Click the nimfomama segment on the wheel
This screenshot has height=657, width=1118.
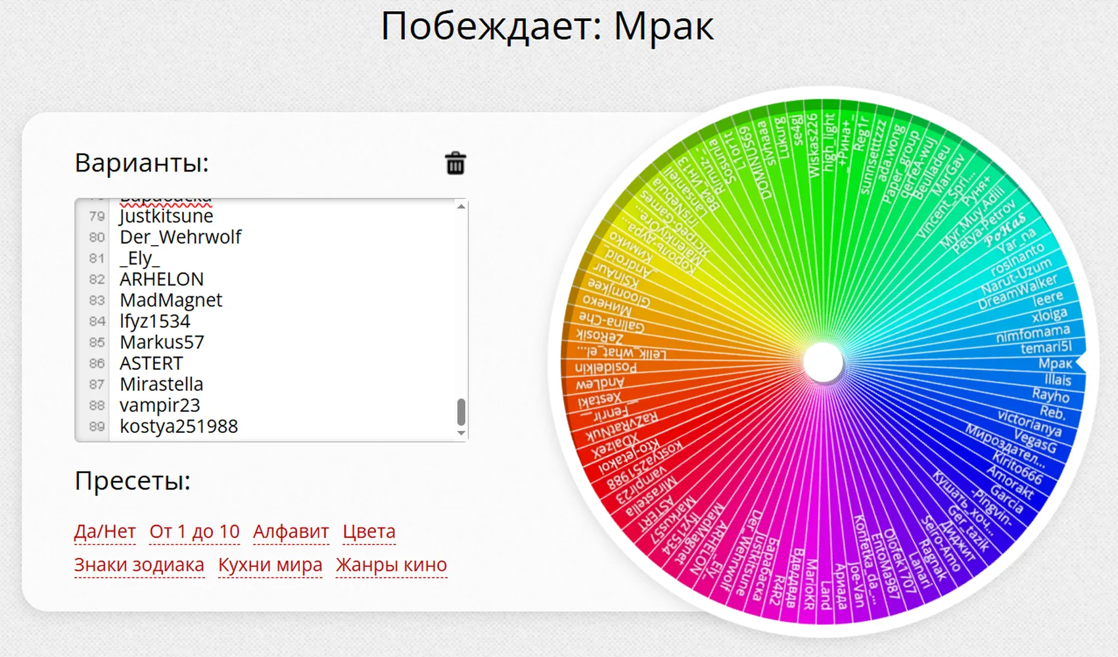click(1033, 333)
